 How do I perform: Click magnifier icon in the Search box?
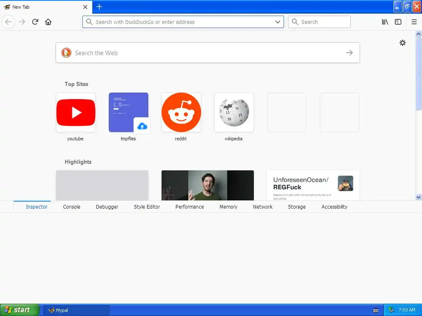(295, 22)
